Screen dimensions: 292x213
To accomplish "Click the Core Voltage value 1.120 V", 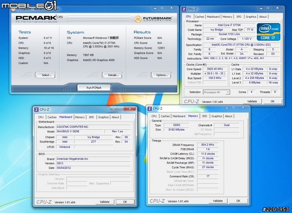I will 247,39.
